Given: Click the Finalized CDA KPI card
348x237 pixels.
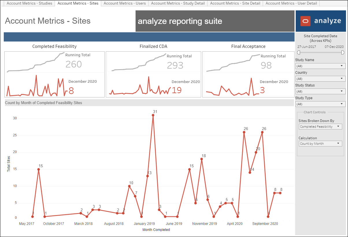Looking at the screenshot, I should [x=153, y=74].
